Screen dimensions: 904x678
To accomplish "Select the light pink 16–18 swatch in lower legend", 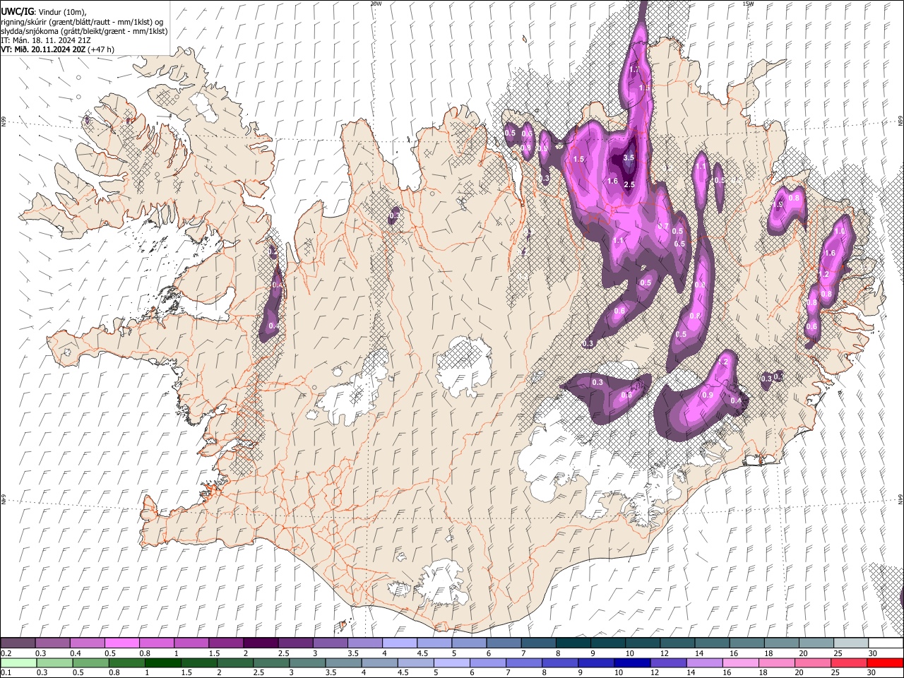I will [740, 662].
